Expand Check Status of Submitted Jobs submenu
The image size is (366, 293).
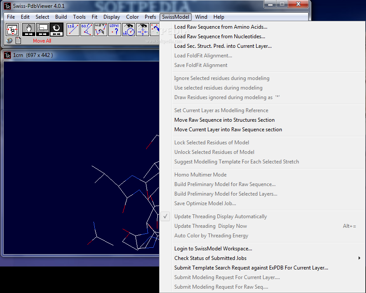pos(262,259)
